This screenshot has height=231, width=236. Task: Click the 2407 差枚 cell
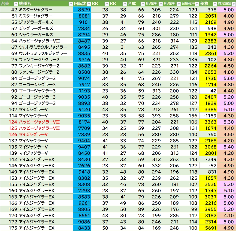(208, 97)
